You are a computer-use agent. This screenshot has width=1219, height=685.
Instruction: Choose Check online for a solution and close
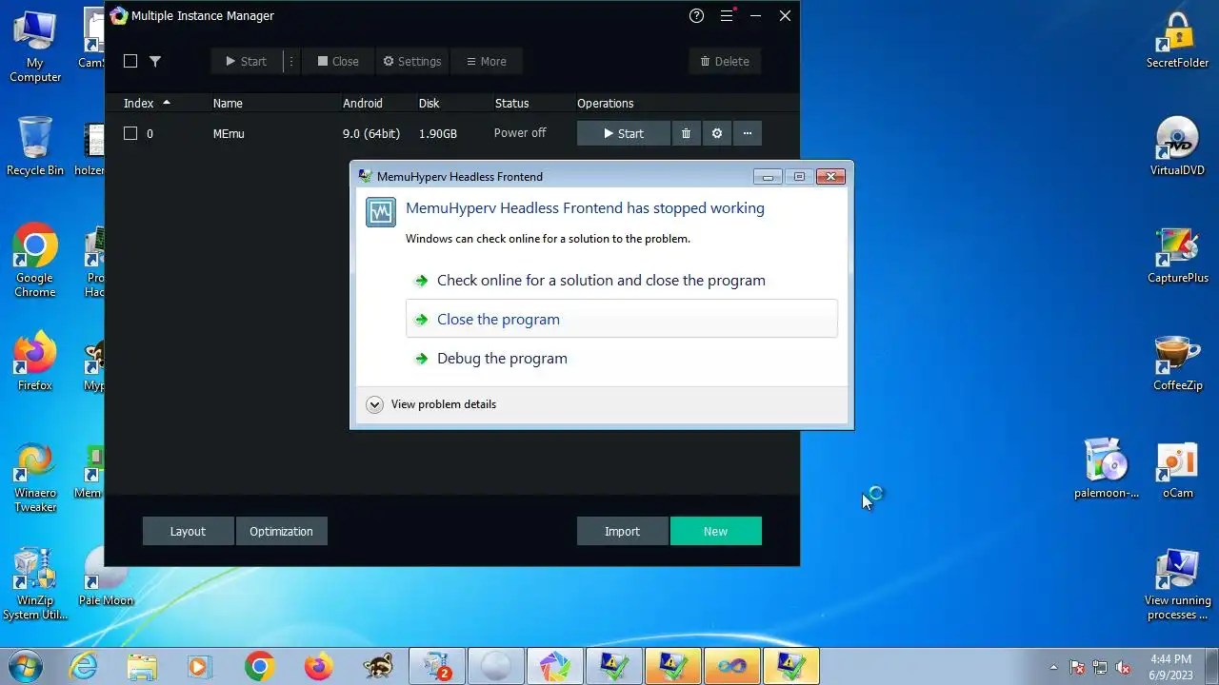(x=601, y=281)
